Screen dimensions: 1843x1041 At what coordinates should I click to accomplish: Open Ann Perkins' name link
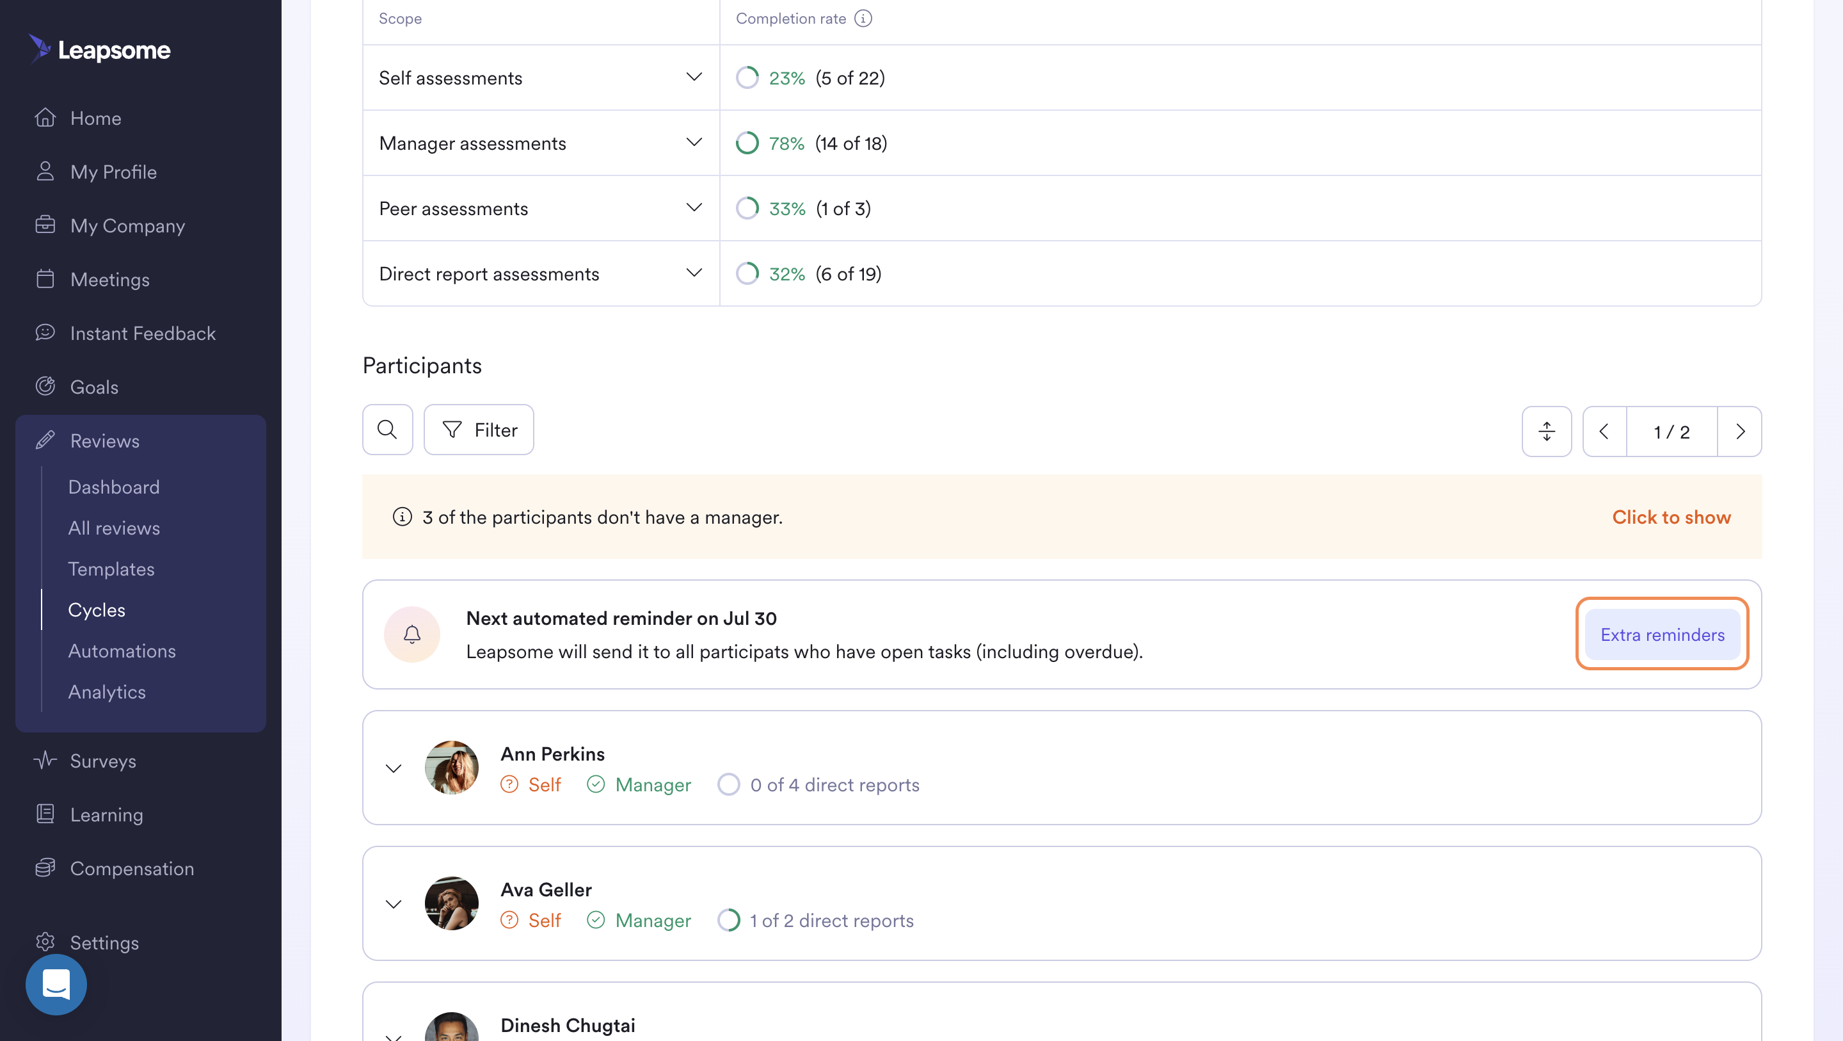click(x=552, y=754)
